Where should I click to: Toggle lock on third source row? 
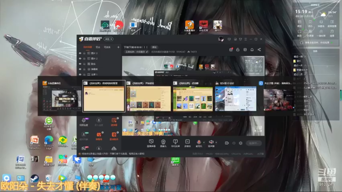click(84, 64)
